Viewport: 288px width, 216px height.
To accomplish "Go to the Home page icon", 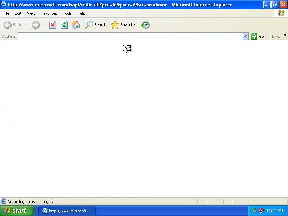I will 76,25.
